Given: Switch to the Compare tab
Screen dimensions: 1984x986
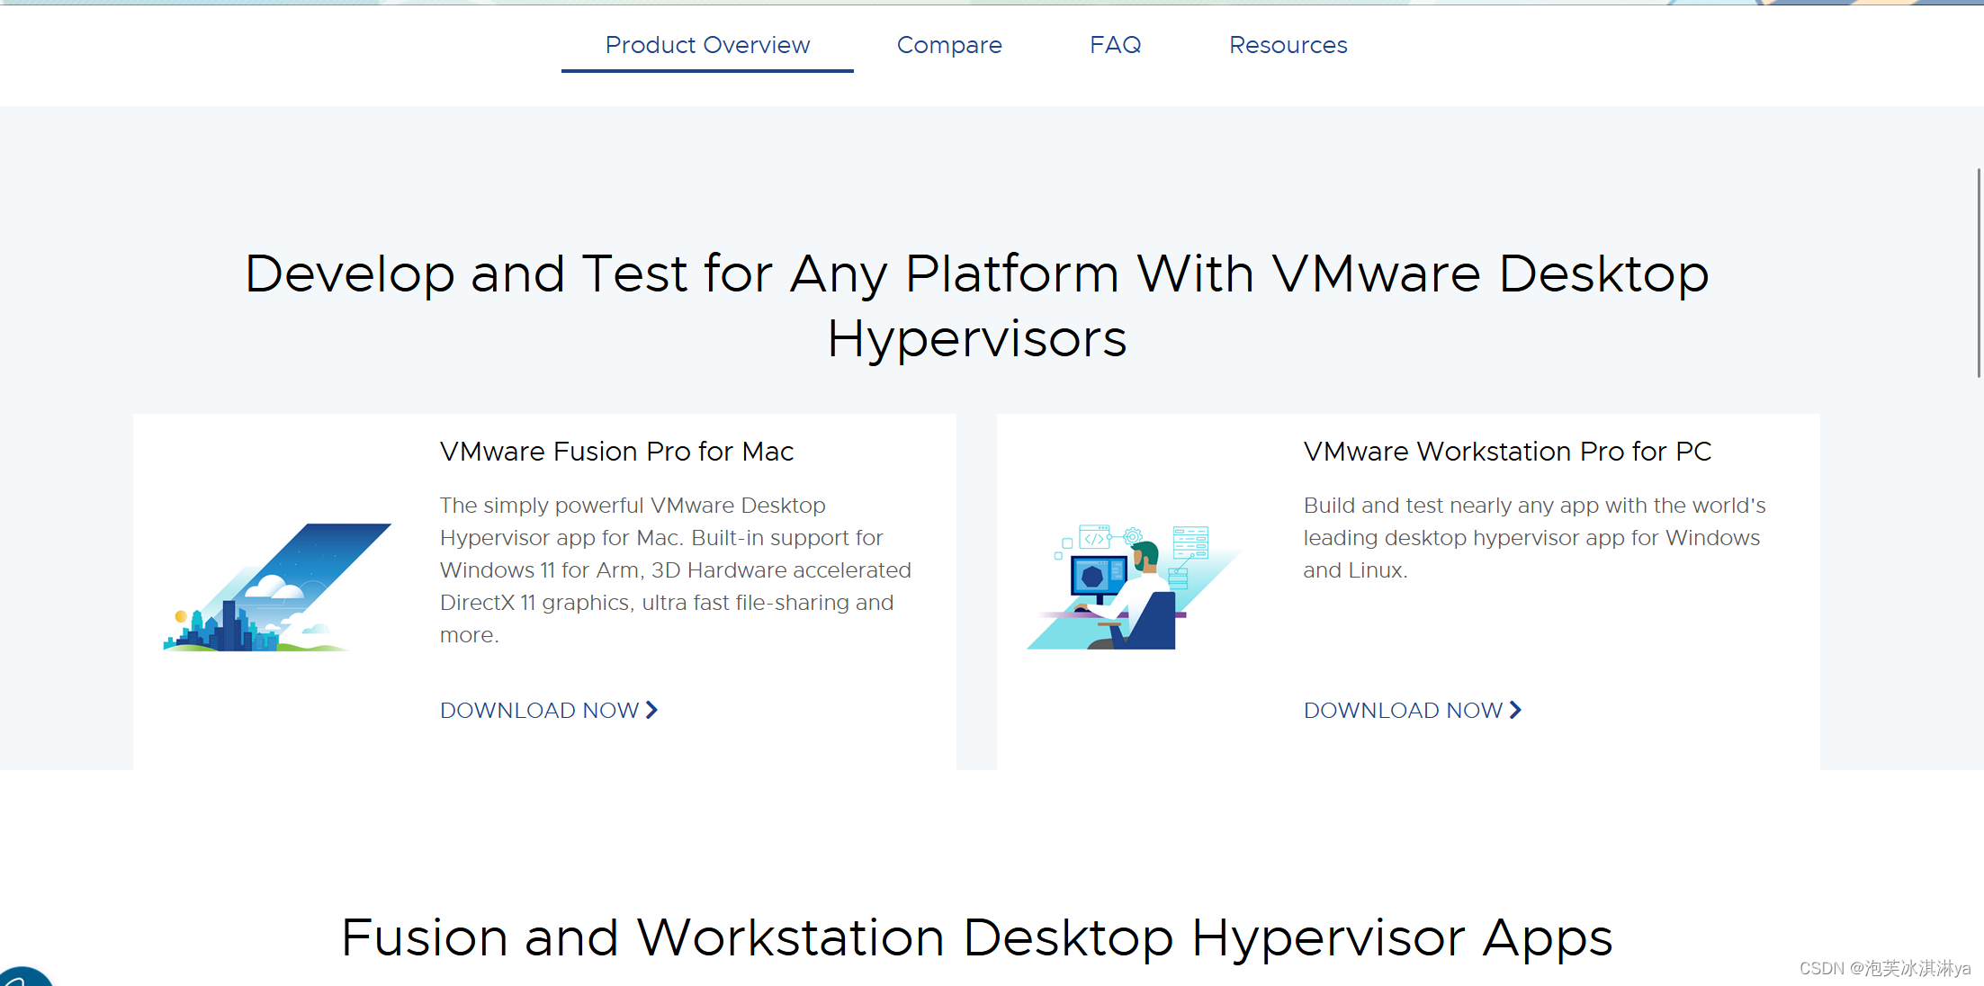Looking at the screenshot, I should pos(949,45).
